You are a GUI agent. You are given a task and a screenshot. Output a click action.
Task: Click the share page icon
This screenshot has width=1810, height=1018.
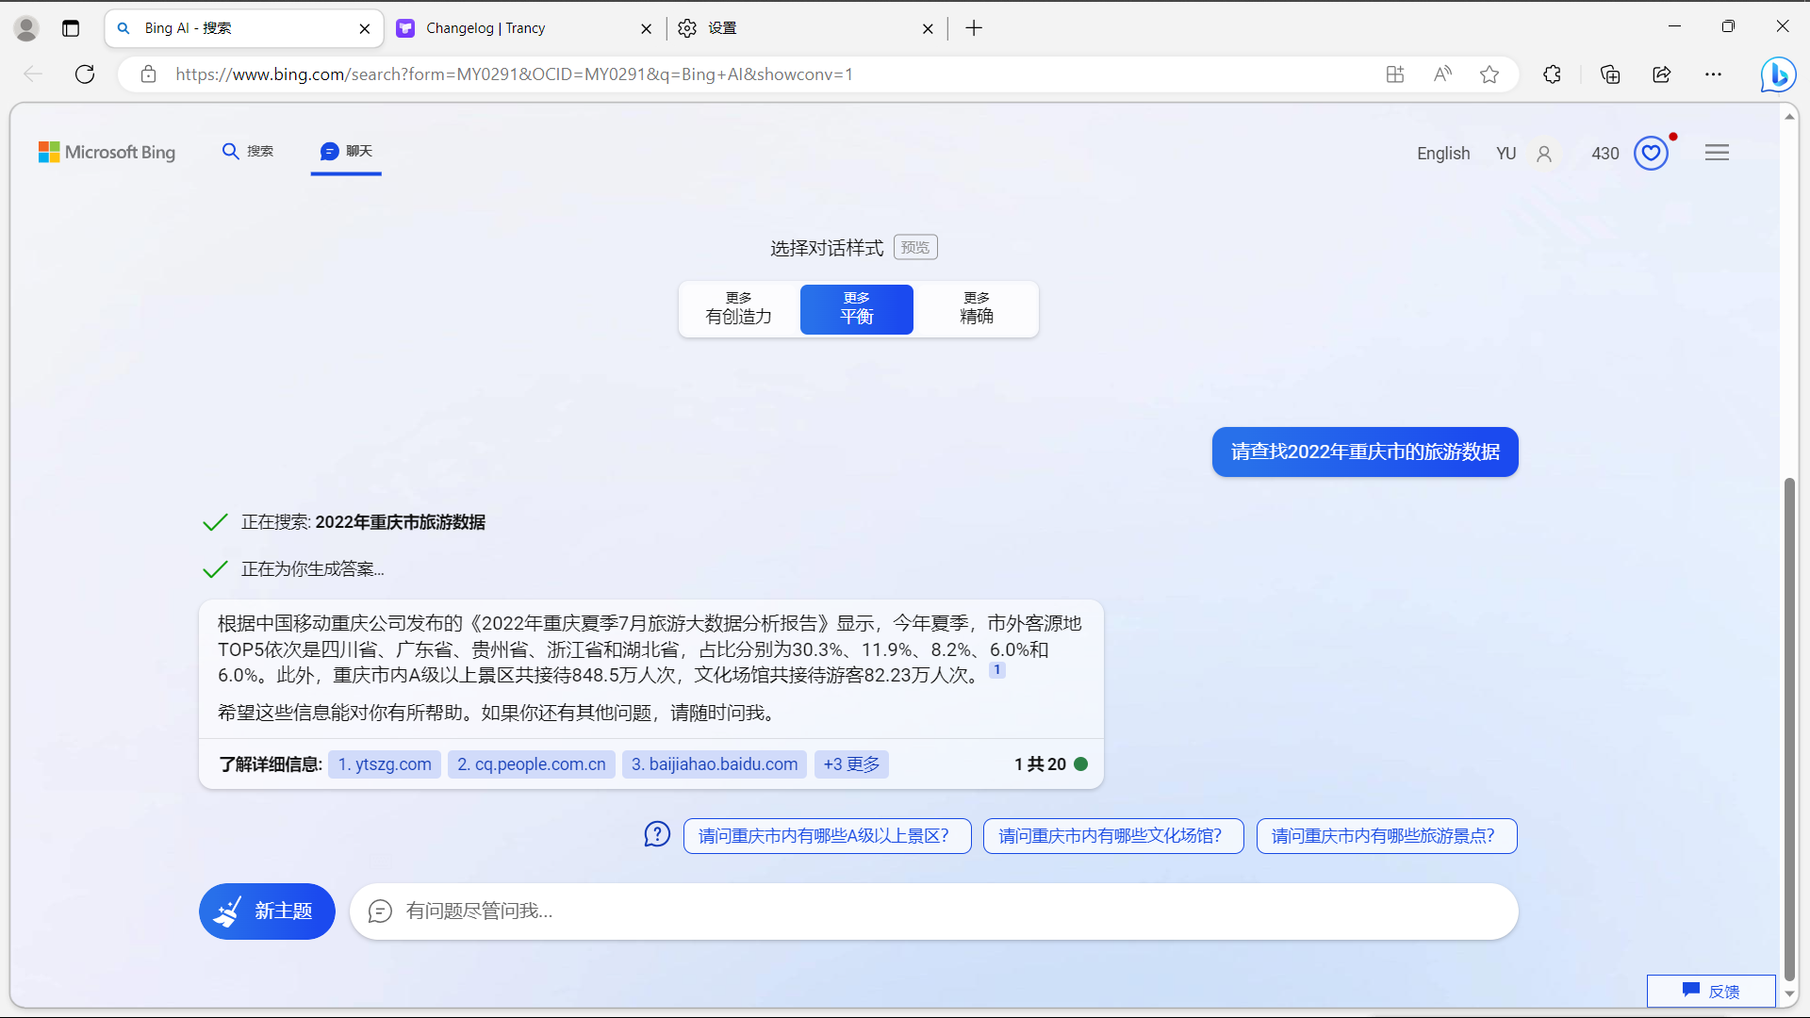1662,74
